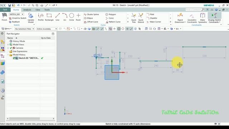Image resolution: width=229 pixels, height=129 pixels.
Task: Click the Undo icon
Action: coord(18,5)
